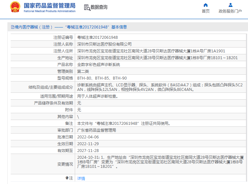Go to 首页 home icon

(x=206, y=5)
